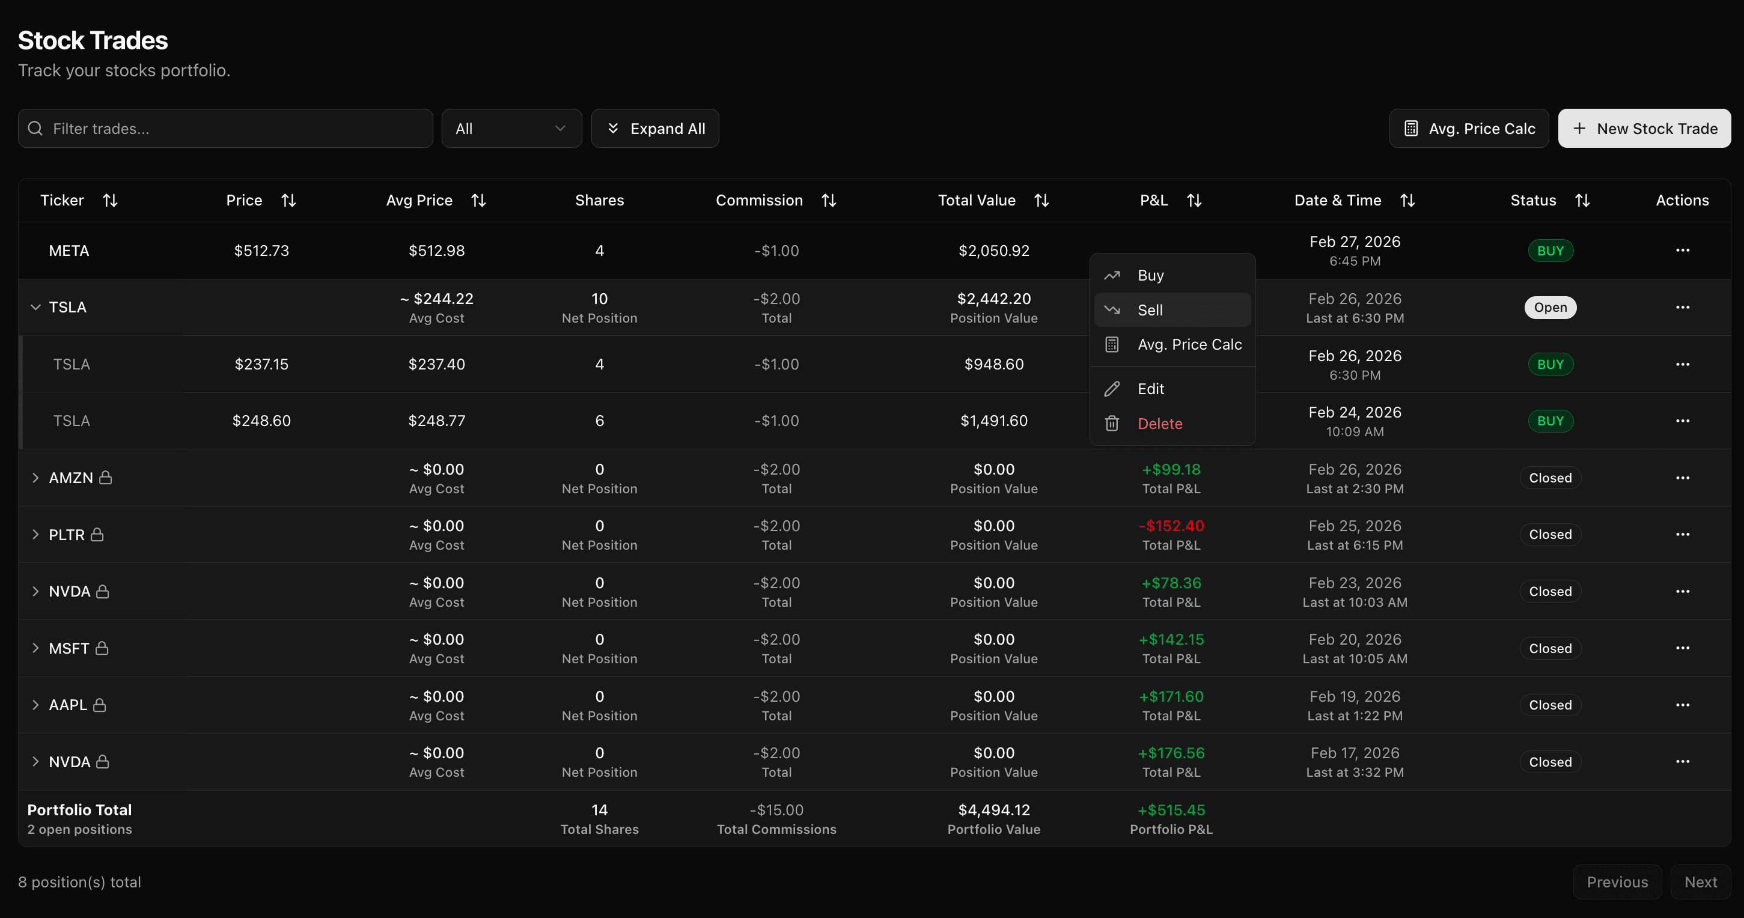Sort trades by P&L arrows icon
This screenshot has width=1744, height=918.
click(1194, 201)
